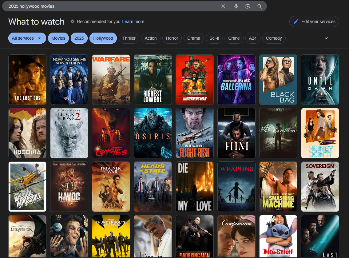Open the Sovereign movie poster
This screenshot has width=349, height=258.
click(320, 187)
